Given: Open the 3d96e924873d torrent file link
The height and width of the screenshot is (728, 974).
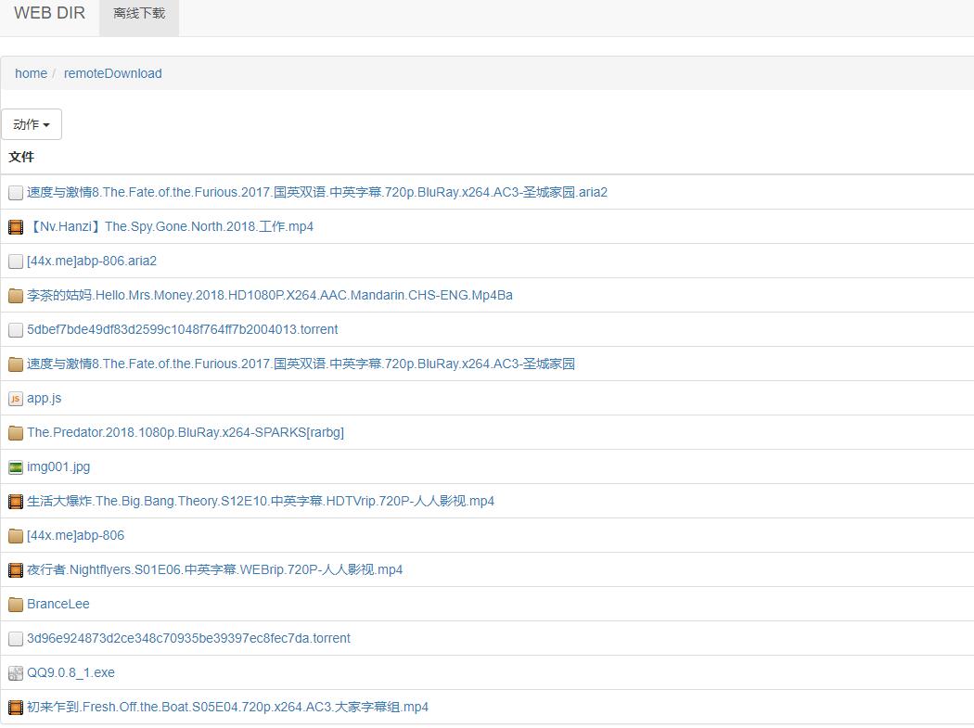Looking at the screenshot, I should click(188, 638).
